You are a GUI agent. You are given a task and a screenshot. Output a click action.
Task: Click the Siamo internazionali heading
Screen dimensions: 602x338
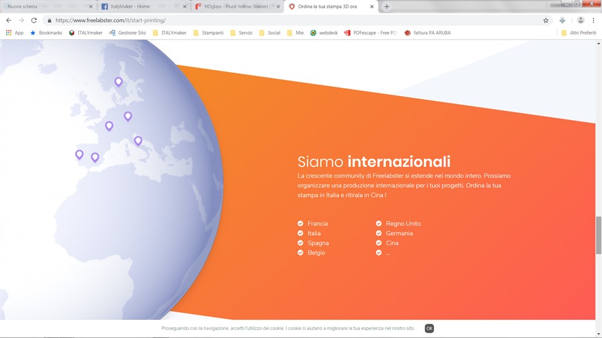374,162
